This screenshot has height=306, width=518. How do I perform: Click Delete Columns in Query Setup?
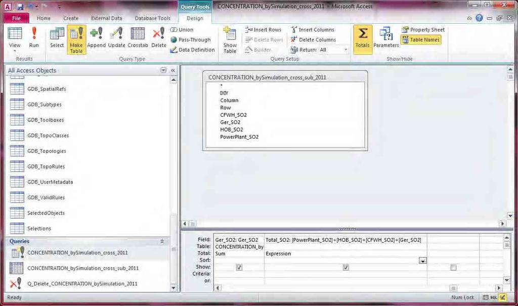[x=313, y=39]
